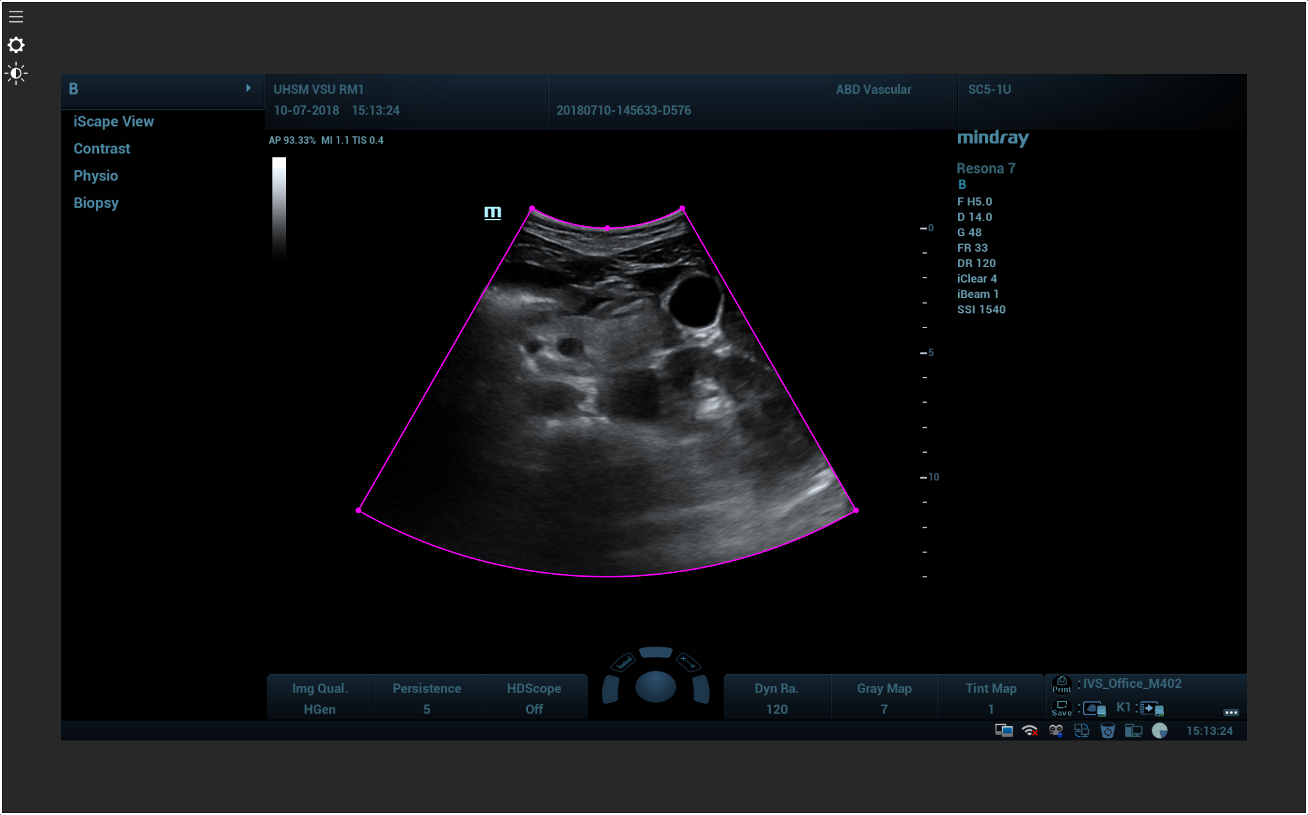This screenshot has width=1308, height=815.
Task: Select Physio from side menu
Action: click(96, 175)
